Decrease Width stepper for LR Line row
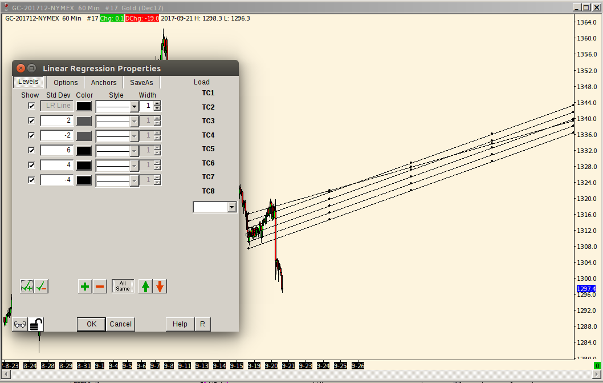 pyautogui.click(x=157, y=108)
